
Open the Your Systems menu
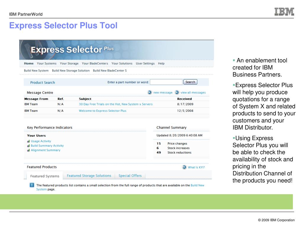click(x=46, y=64)
